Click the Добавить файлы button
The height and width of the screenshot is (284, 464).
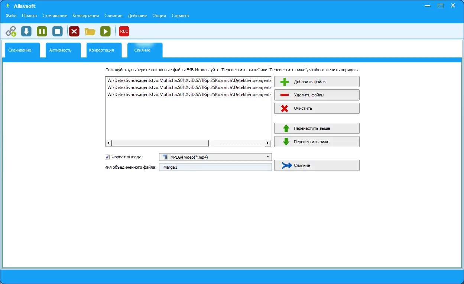tap(317, 82)
